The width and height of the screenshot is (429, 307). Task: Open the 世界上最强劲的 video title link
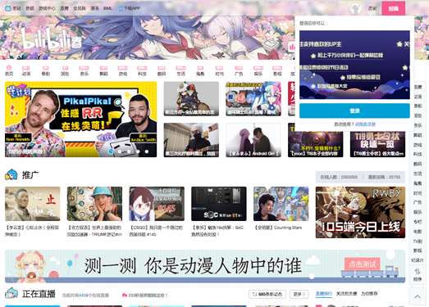(x=94, y=231)
